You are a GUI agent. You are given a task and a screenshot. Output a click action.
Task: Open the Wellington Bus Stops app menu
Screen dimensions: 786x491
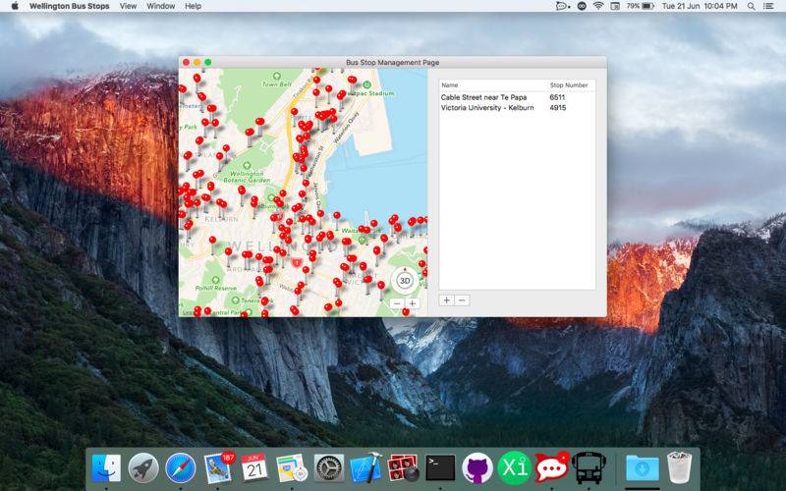(68, 6)
